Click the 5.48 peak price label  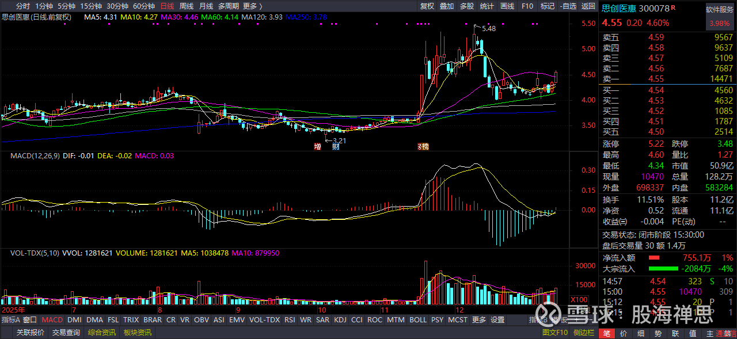489,28
